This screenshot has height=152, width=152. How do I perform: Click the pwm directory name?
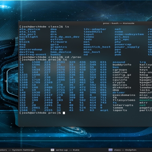[x=118, y=55]
